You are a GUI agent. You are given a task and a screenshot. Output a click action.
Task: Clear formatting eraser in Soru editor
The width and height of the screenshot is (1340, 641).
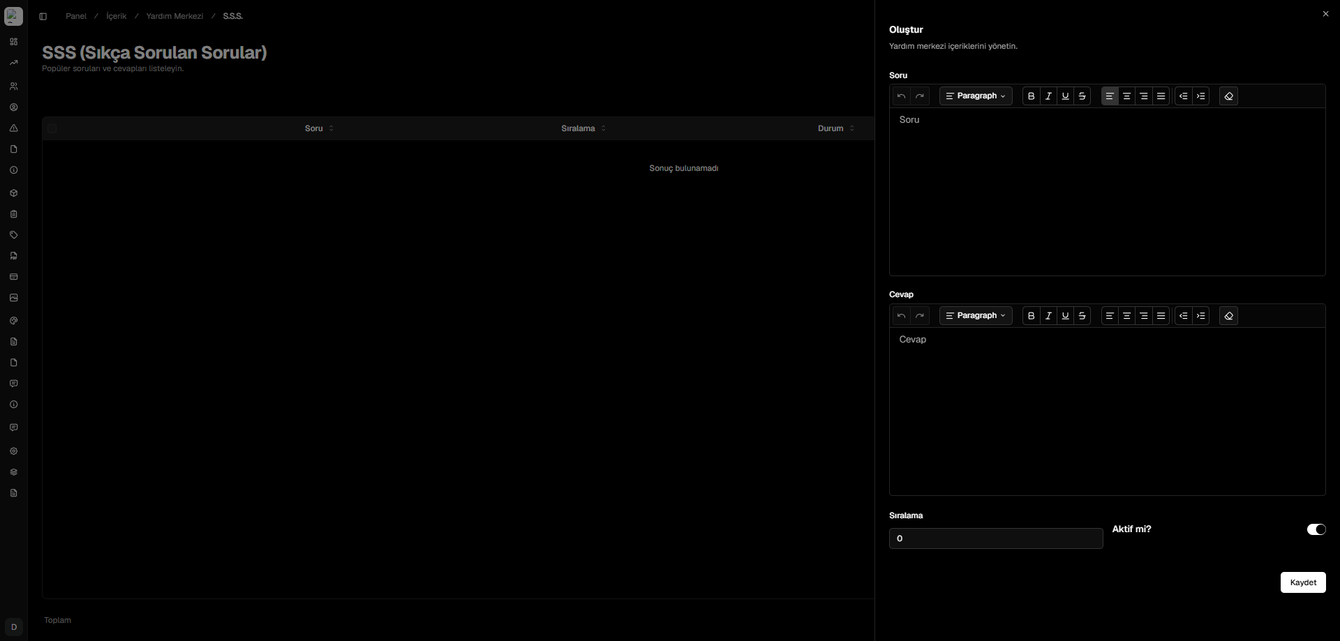1229,96
